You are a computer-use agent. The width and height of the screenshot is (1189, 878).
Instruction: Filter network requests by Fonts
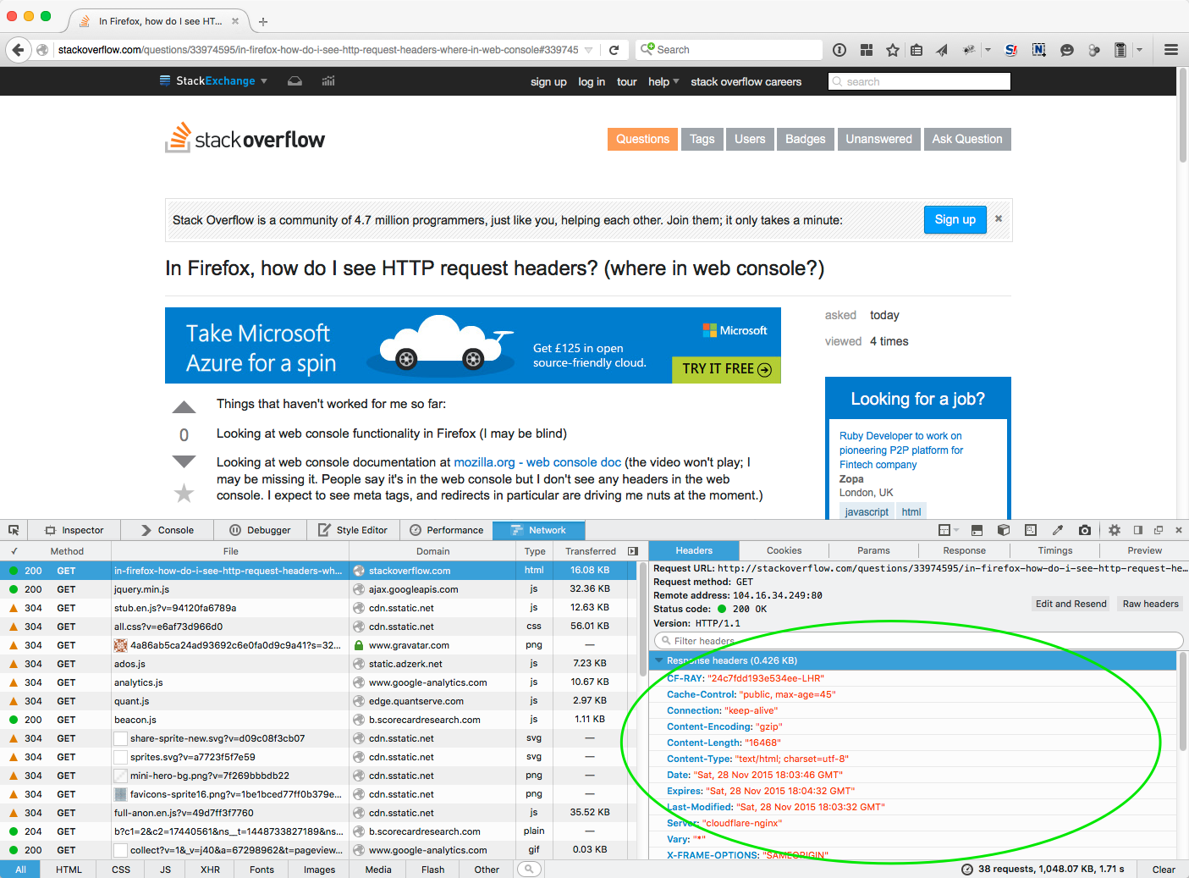(262, 870)
